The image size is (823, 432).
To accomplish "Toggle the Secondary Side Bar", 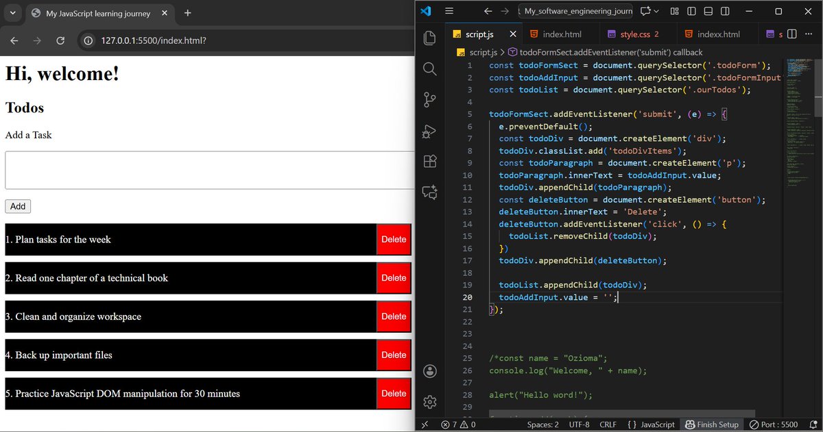I will click(x=726, y=11).
